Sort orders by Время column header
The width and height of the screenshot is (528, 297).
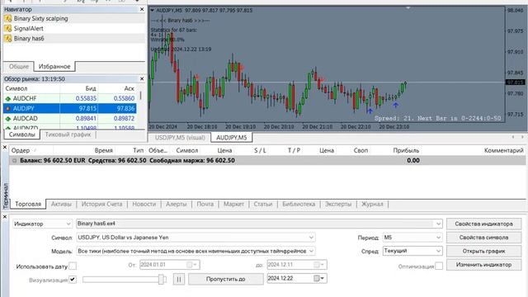(x=104, y=150)
